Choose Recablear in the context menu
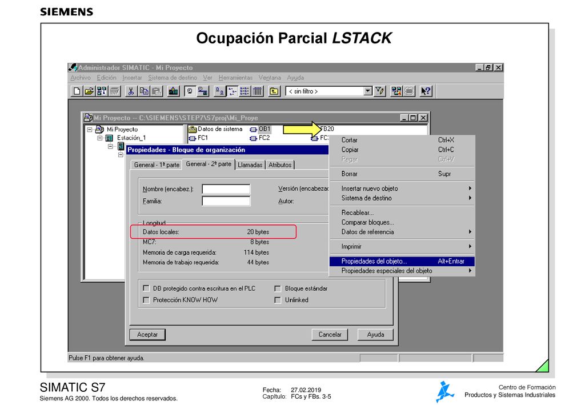585x405 pixels. [402, 212]
